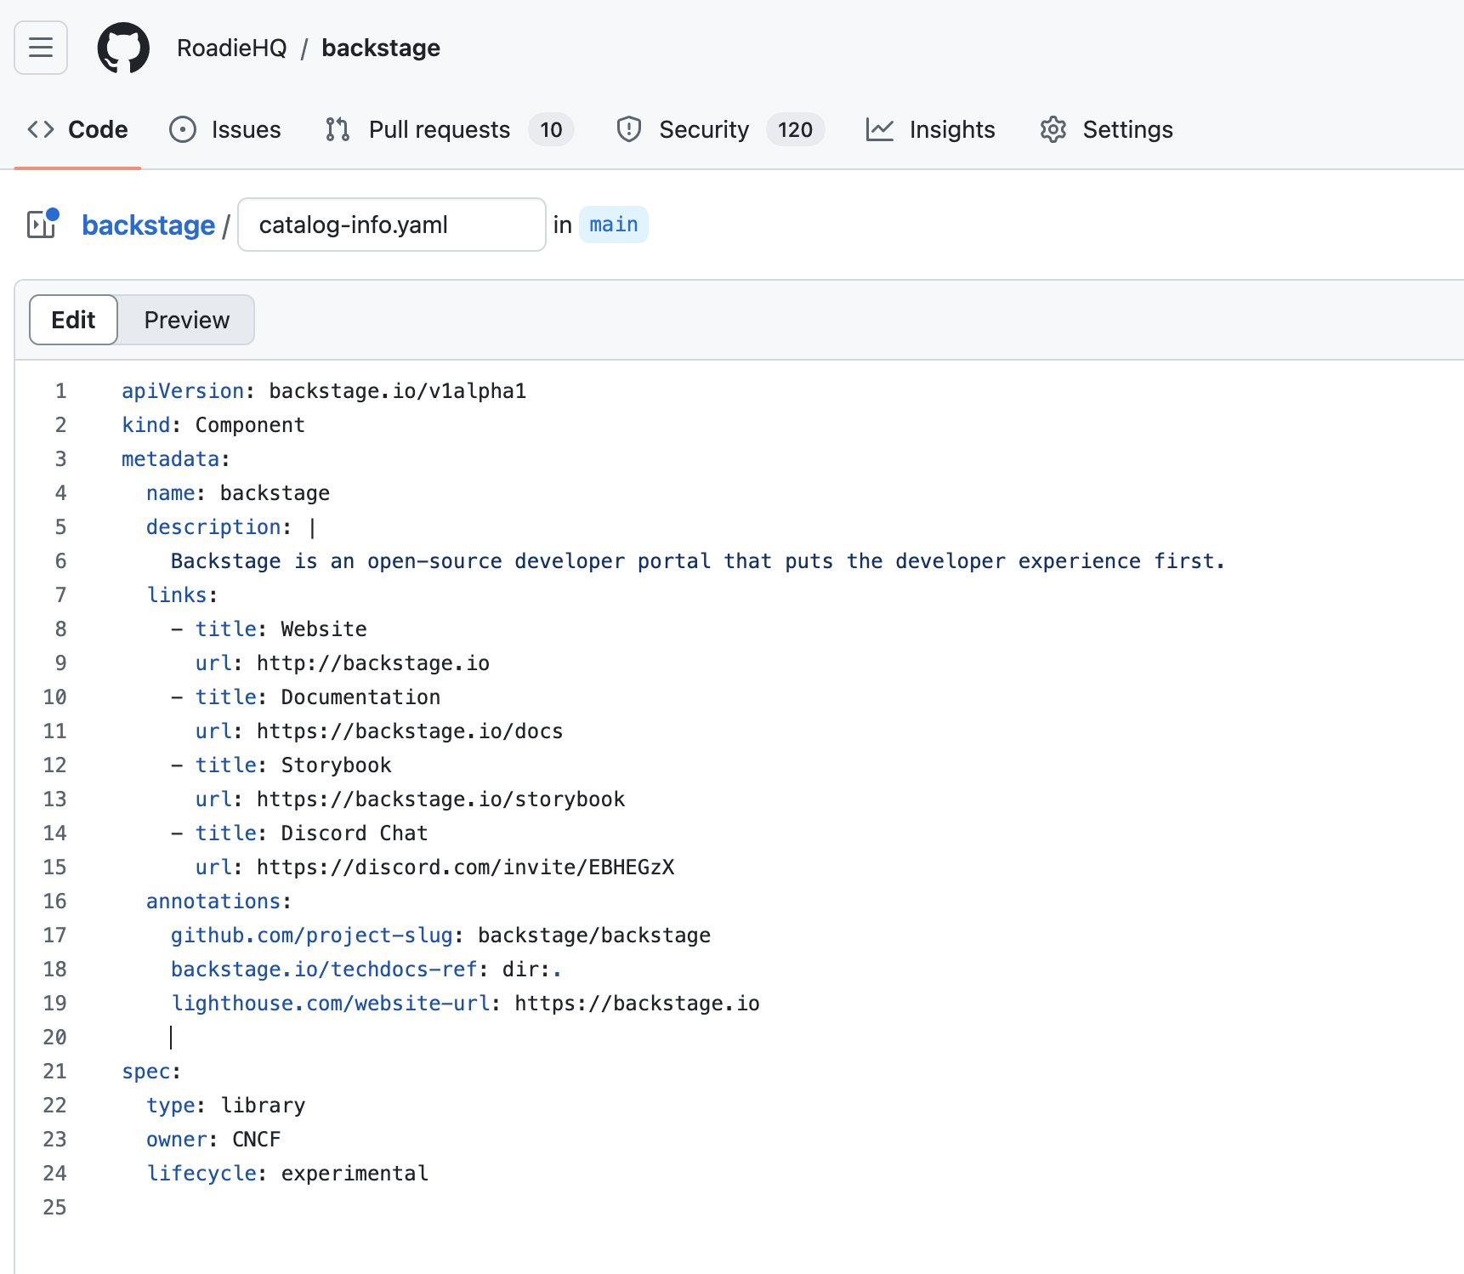
Task: Click the Discord Chat title value
Action: (355, 833)
